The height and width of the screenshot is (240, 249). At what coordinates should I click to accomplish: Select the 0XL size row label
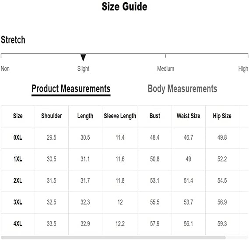pyautogui.click(x=18, y=138)
